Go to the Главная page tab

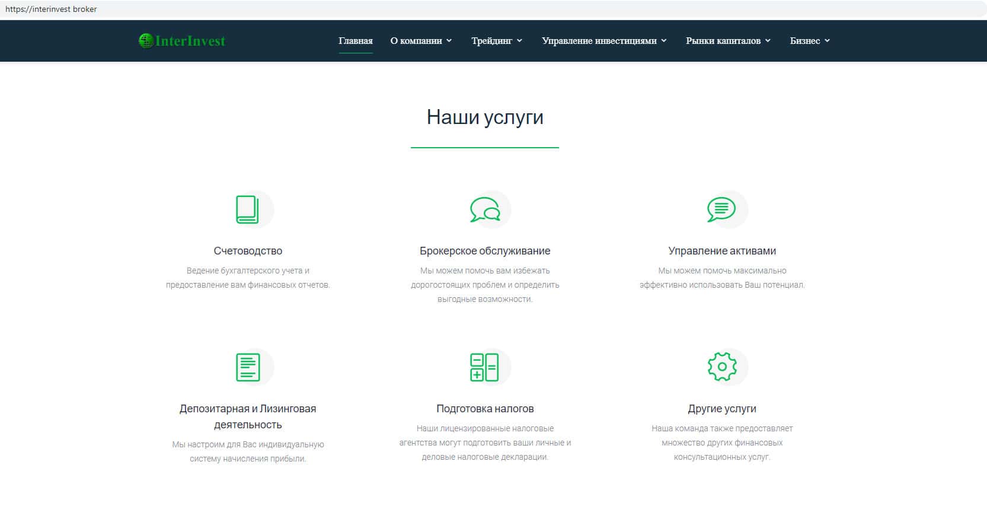[356, 41]
